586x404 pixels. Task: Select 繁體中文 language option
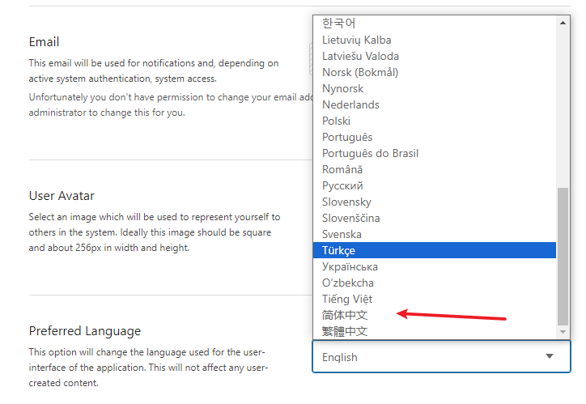click(345, 331)
